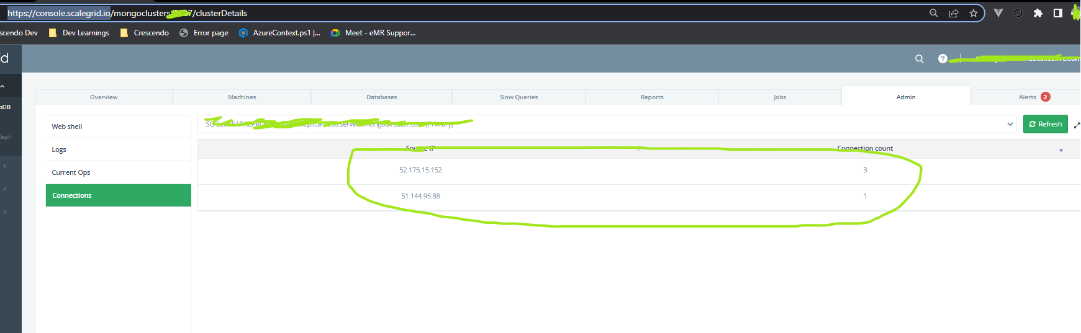Viewport: 1081px width, 333px height.
Task: Open the browser extensions puzzle icon
Action: pos(1038,13)
